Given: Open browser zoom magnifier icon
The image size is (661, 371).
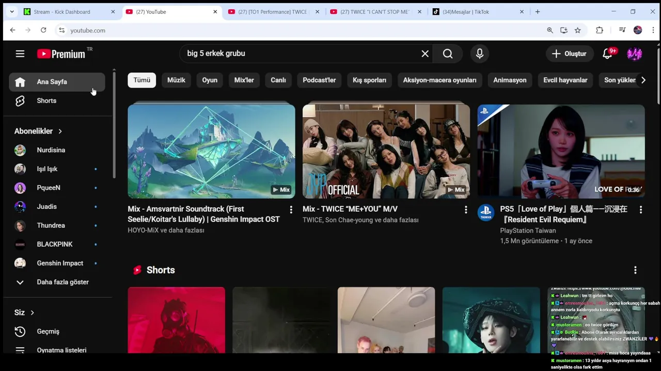Looking at the screenshot, I should coord(550,30).
